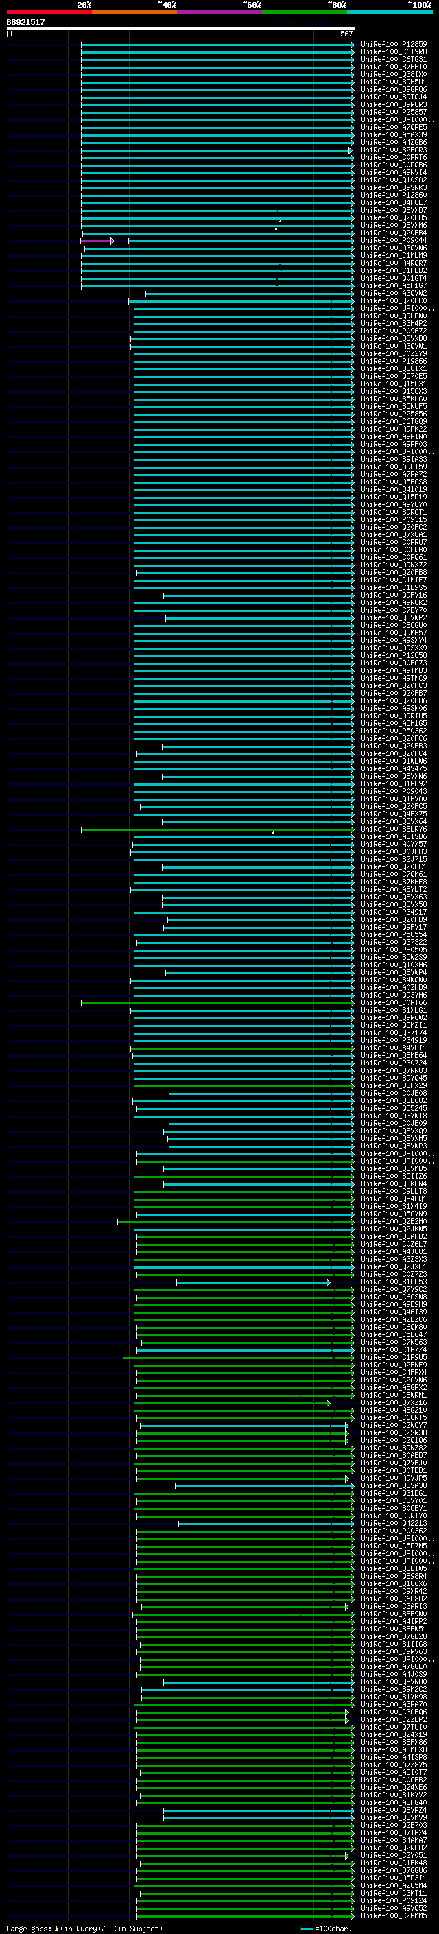Viewport: 439px width, 1934px height.
Task: Click the UniRef100_A4RQR7 label
Action: coord(393,263)
